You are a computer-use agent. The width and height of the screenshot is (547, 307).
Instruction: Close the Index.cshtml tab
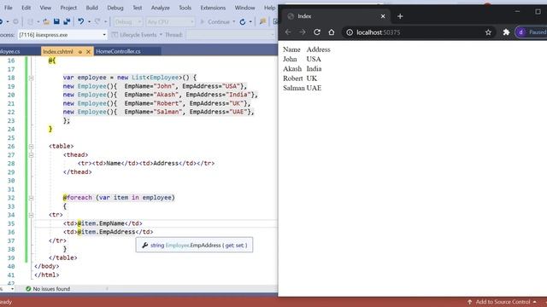[88, 51]
